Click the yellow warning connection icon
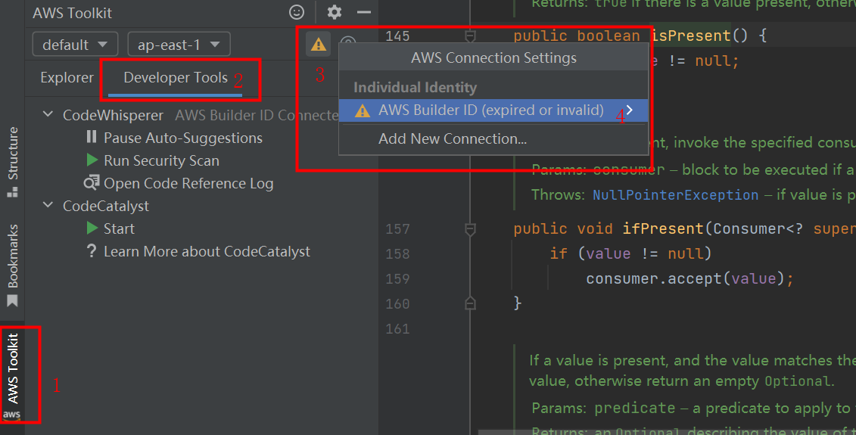The width and height of the screenshot is (856, 435). coord(319,44)
